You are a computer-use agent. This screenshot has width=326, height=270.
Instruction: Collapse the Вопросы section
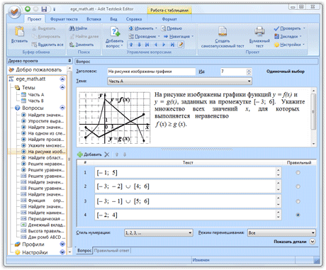point(62,108)
